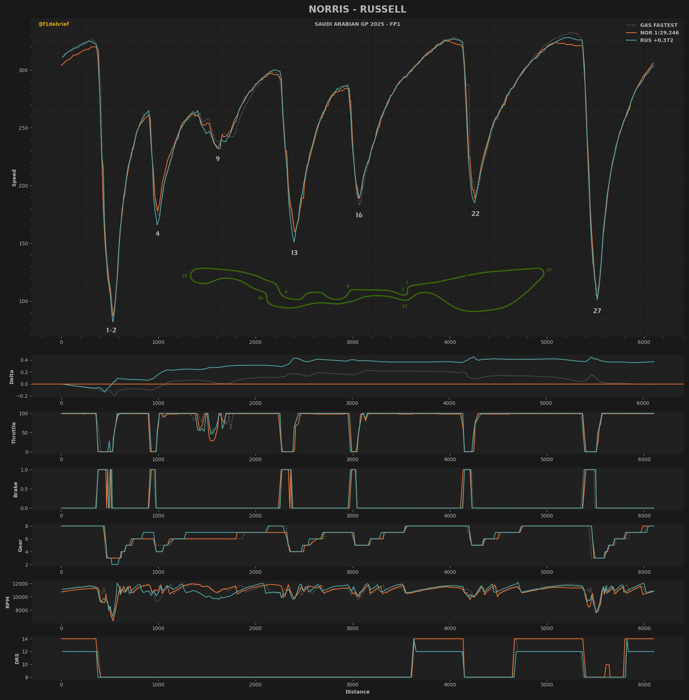Click the "6000" distance tick under the DRS chart
The height and width of the screenshot is (700, 689).
pos(644,685)
